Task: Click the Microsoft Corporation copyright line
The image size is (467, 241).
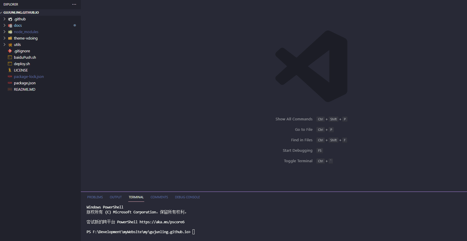Action: 136,212
